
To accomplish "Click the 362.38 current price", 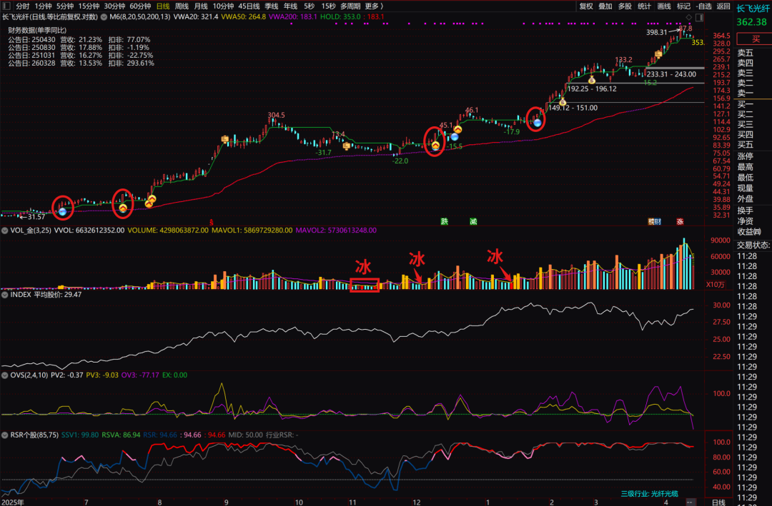I will click(x=751, y=22).
